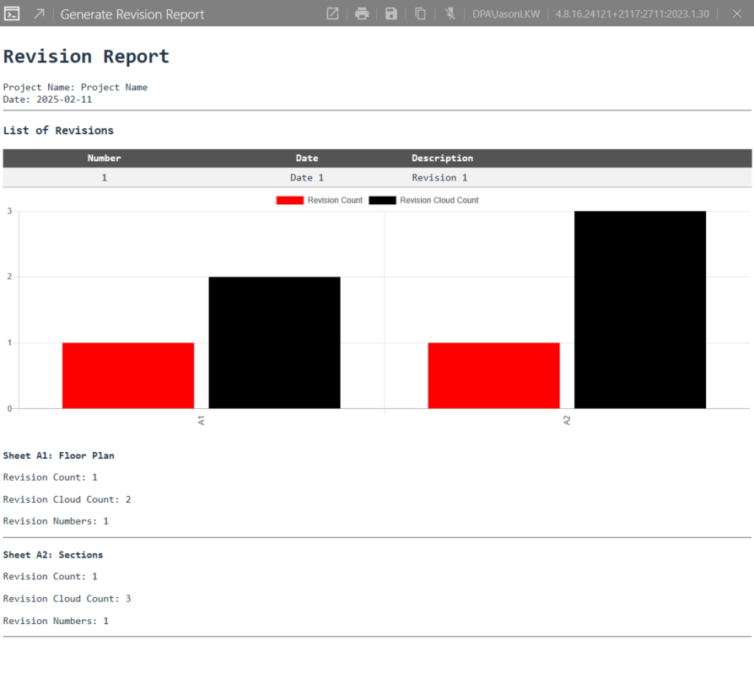Toggle the black Revision Cloud Count legend swatch
This screenshot has width=754, height=673.
382,201
